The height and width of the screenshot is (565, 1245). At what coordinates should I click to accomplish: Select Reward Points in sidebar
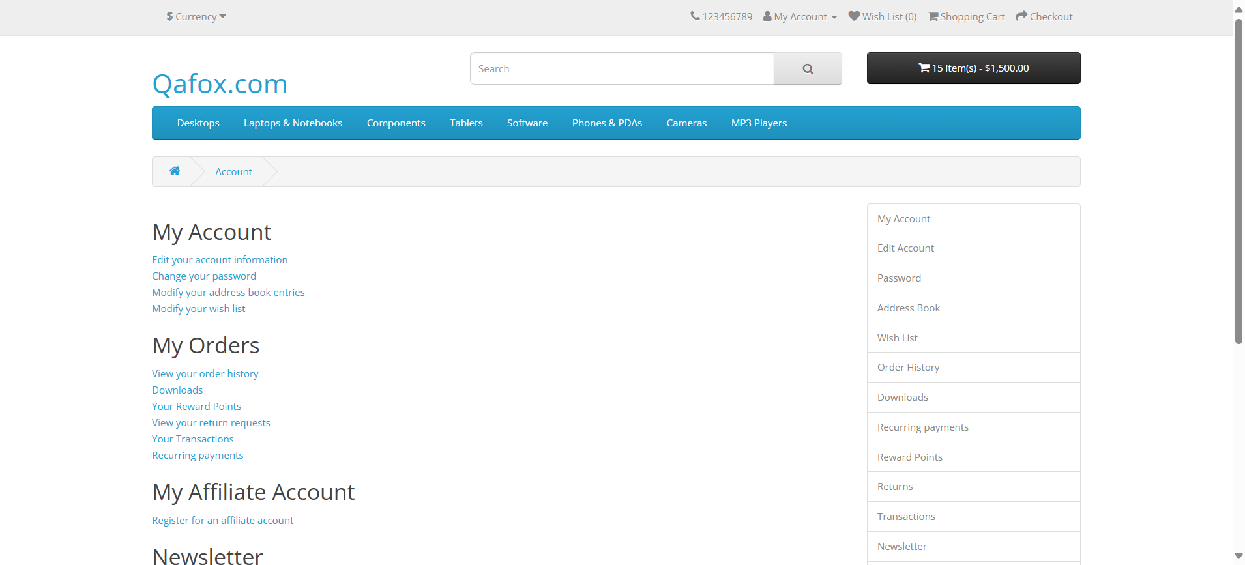(x=973, y=457)
